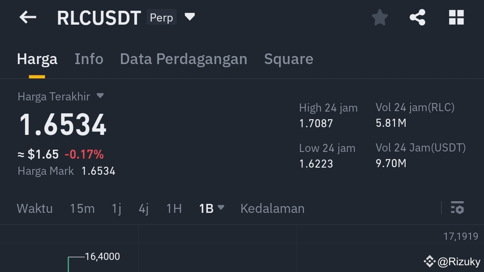Viewport: 484px width, 272px height.
Task: Tap the share icon
Action: [x=417, y=18]
